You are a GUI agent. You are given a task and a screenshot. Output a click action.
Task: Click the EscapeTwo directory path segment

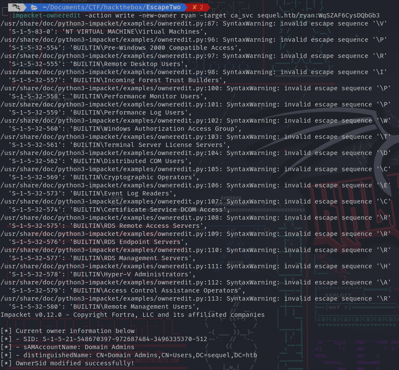tap(163, 7)
